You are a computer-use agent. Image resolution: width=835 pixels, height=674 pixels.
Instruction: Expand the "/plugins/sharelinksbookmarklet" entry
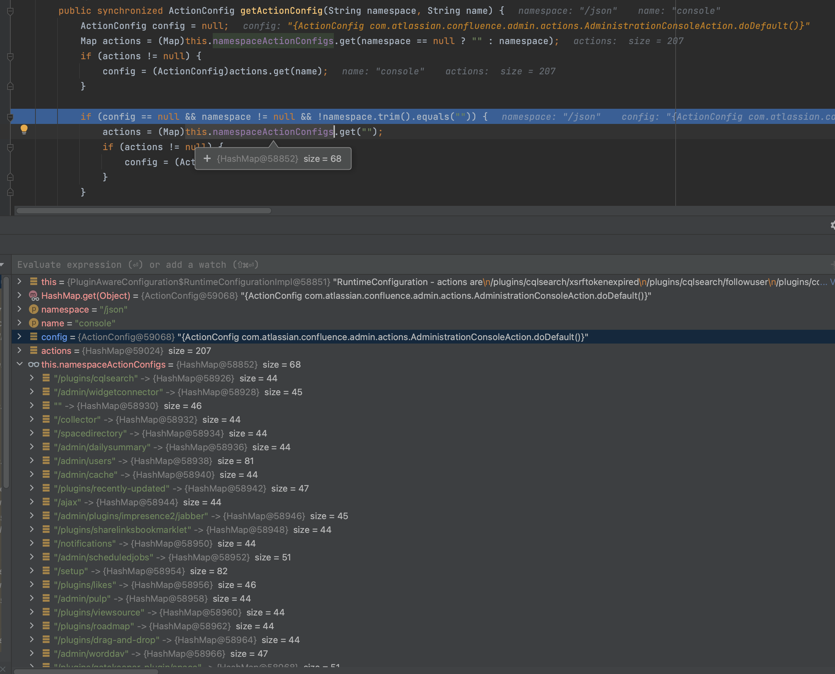point(32,529)
